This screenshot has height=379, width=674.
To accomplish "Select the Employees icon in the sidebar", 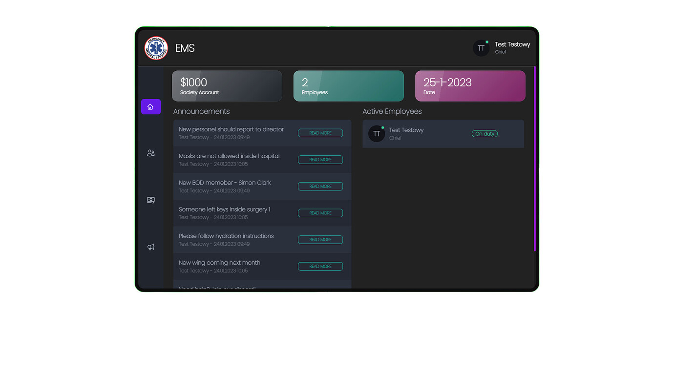I will [151, 153].
